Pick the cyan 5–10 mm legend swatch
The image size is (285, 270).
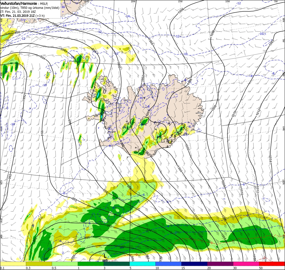(142, 263)
